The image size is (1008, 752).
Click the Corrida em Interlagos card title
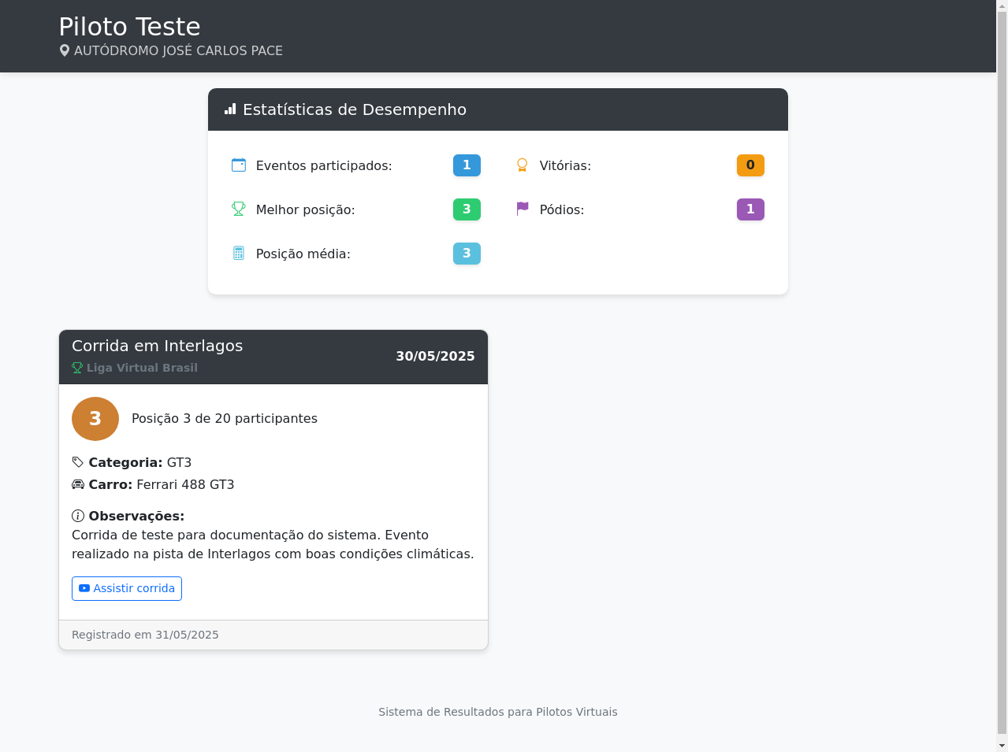[x=158, y=346]
